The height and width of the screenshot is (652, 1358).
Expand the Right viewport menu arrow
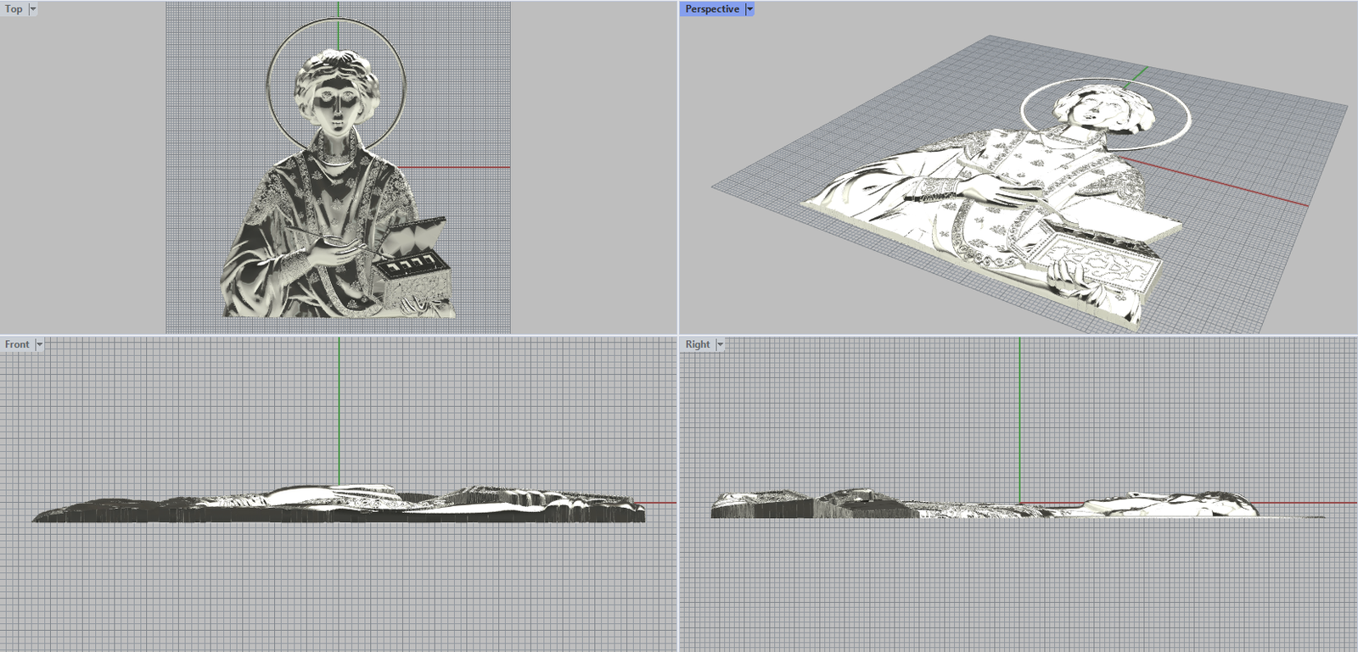(721, 344)
